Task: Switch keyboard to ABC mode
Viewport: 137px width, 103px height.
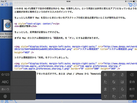Action: 5,82
